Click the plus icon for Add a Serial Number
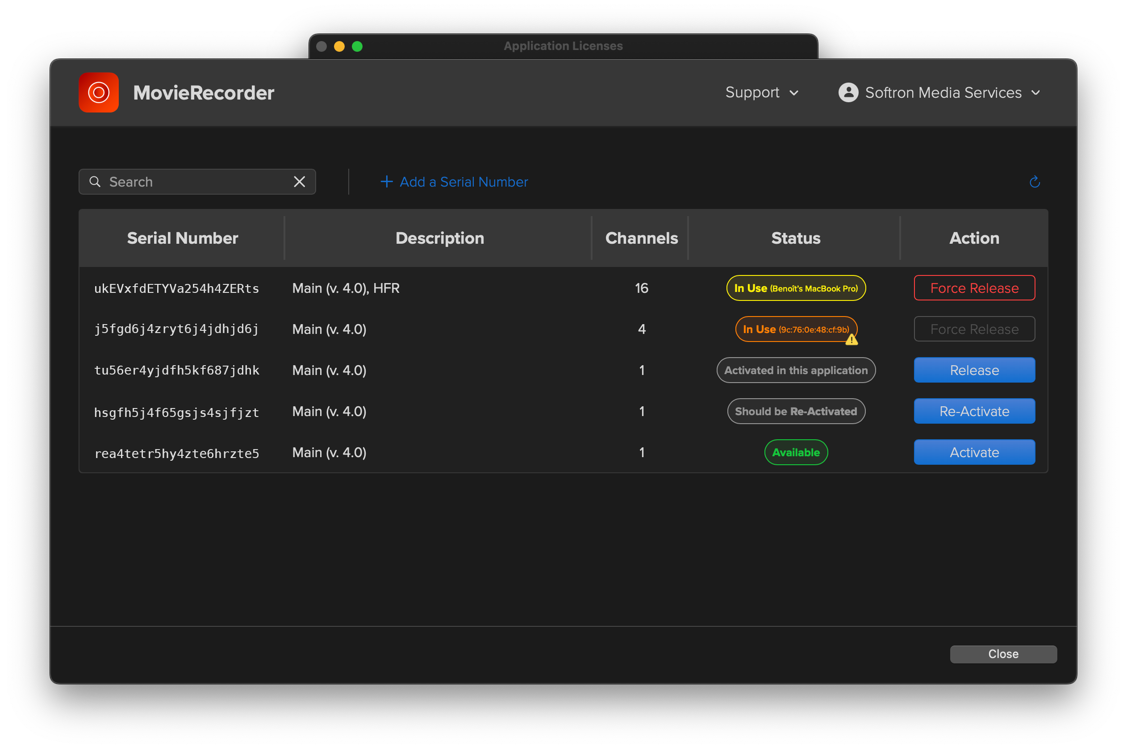1127x750 pixels. click(386, 182)
